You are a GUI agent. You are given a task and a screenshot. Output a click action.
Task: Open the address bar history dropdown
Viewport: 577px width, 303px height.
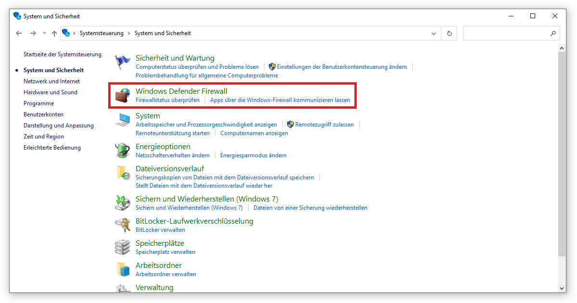click(x=433, y=33)
